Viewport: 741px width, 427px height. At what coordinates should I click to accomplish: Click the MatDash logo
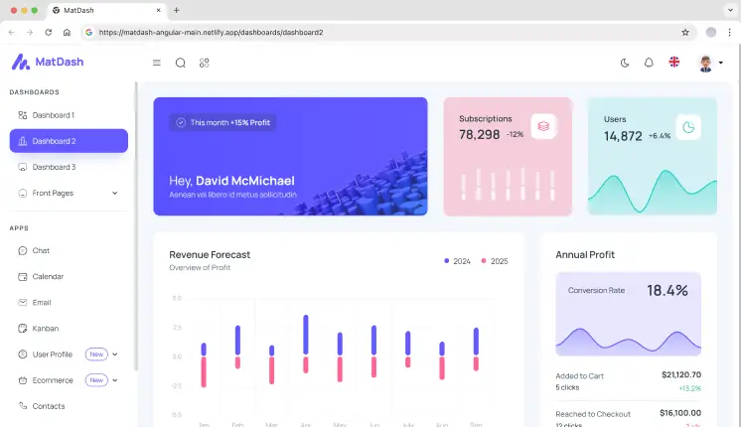pyautogui.click(x=48, y=62)
